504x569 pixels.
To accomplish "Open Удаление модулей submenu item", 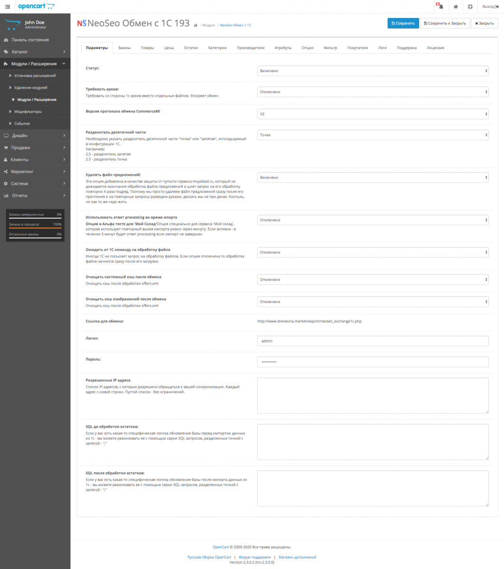I will click(x=35, y=88).
